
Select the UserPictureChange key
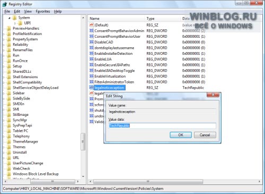point(28,163)
